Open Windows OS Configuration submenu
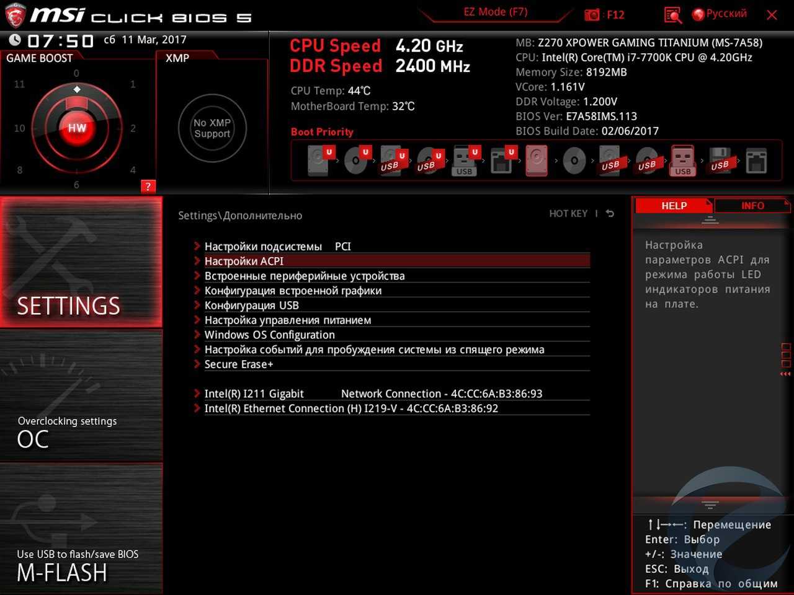 269,335
